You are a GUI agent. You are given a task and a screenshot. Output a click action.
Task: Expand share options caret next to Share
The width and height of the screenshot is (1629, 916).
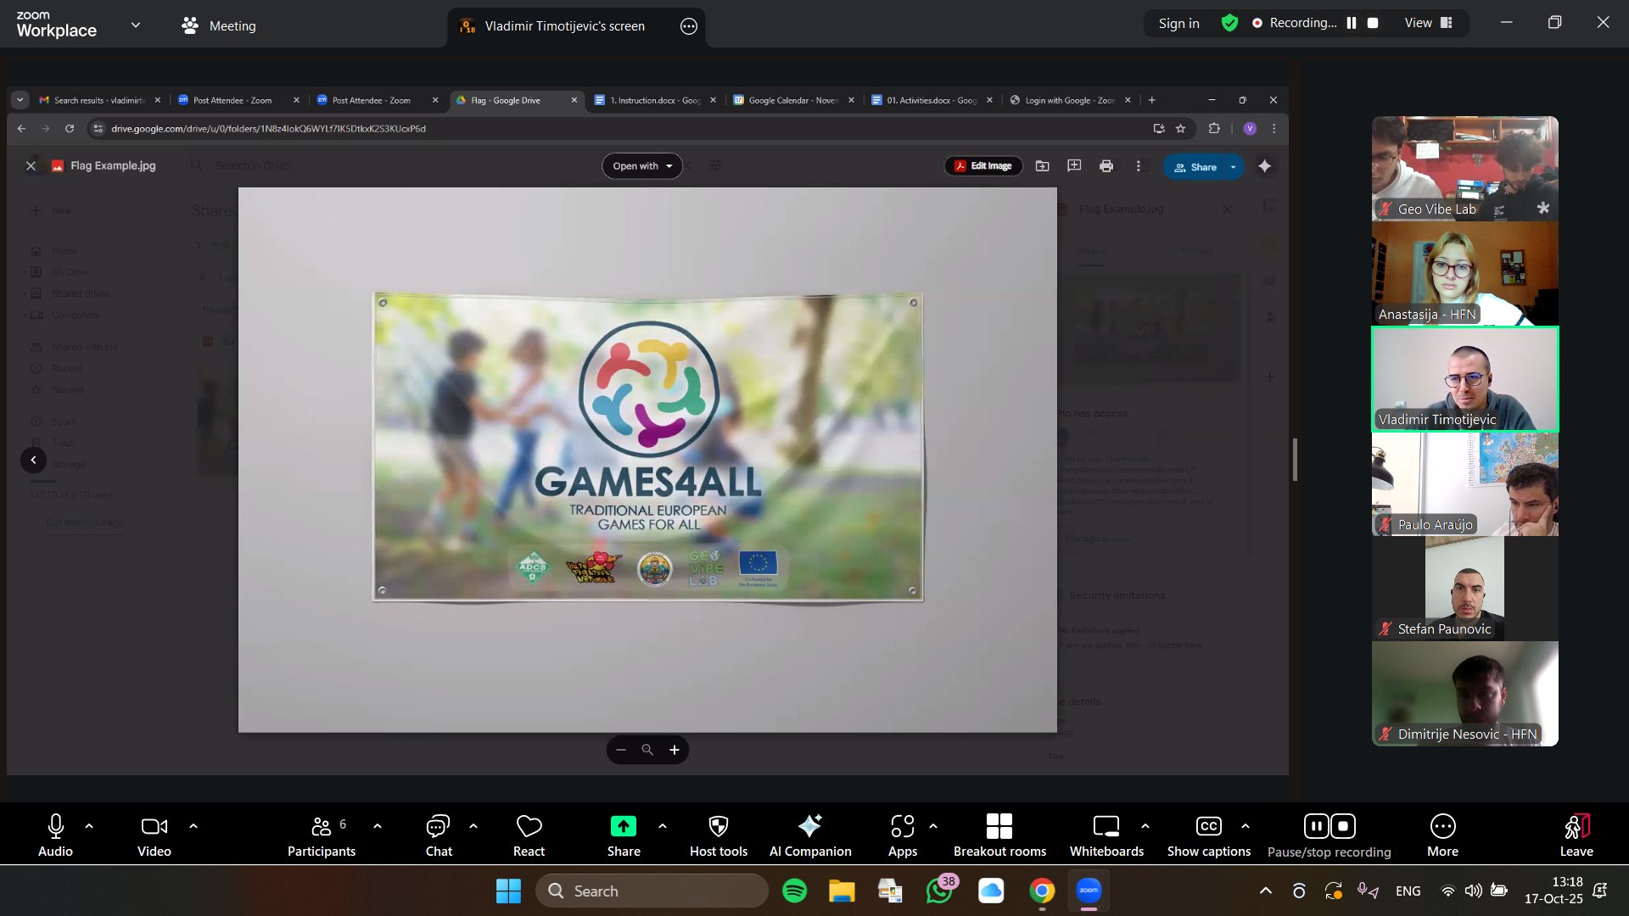(663, 826)
